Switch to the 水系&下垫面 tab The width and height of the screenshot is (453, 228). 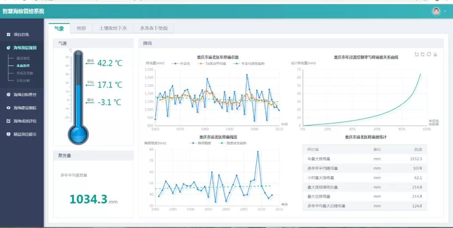click(x=154, y=28)
